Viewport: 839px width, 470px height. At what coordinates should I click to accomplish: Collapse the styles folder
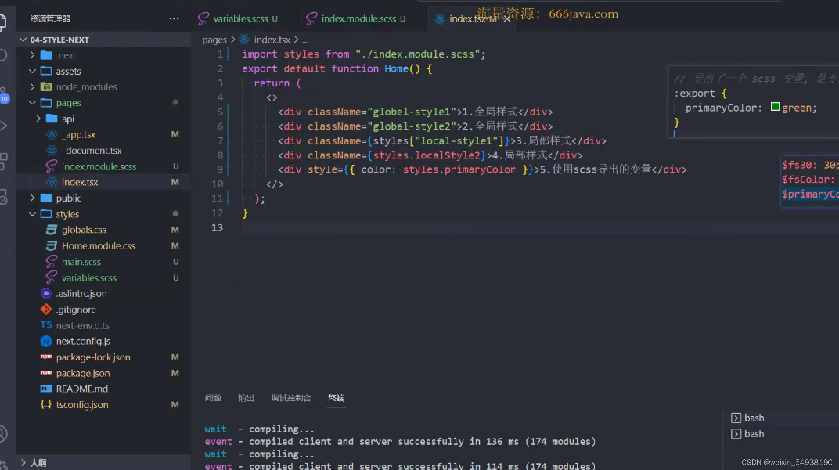click(x=32, y=214)
